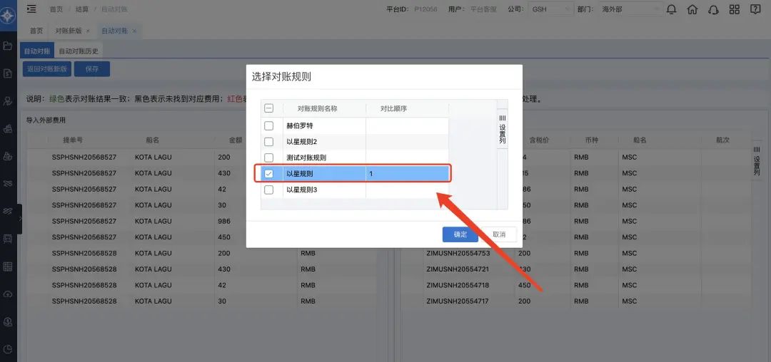Click the help question mark icon
This screenshot has height=362, width=771.
(756, 9)
